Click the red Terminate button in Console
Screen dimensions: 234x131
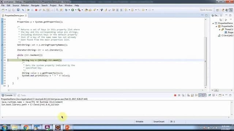175,95
